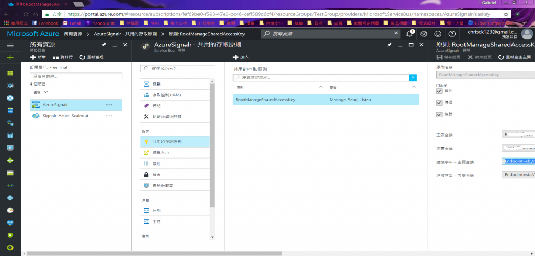This screenshot has height=256, width=535.
Task: Open 標記 tags menu item
Action: click(x=175, y=106)
